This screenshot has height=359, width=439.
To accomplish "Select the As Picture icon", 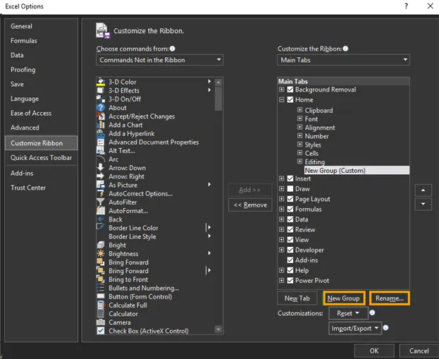I will [101, 185].
